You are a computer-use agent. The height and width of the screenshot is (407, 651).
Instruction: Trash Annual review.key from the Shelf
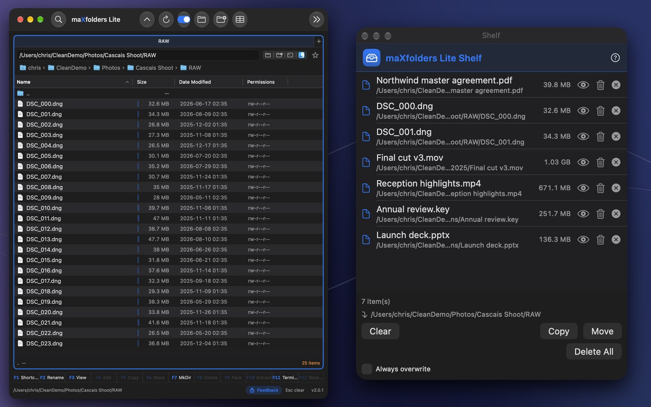click(600, 214)
